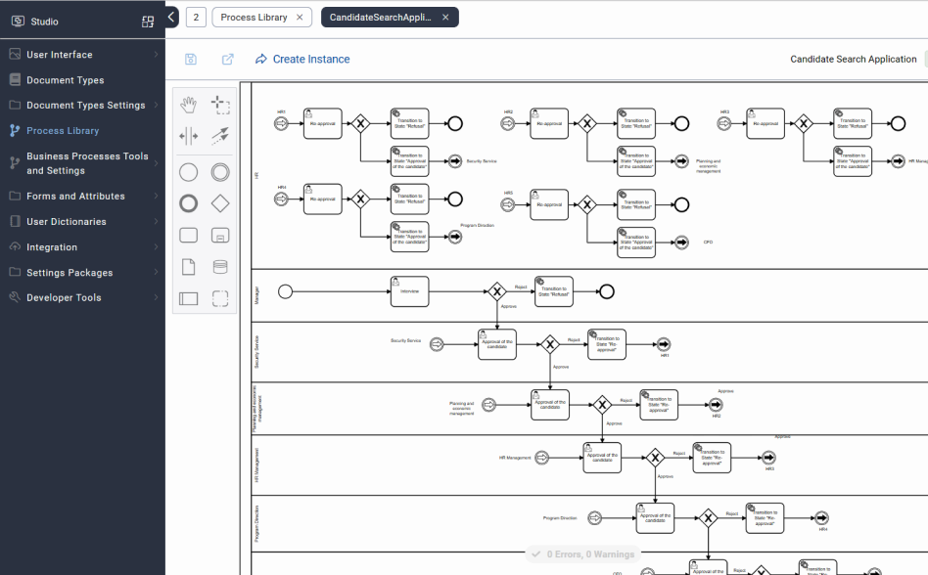928x575 pixels.
Task: Select the Interview task in Manager lane
Action: 409,291
